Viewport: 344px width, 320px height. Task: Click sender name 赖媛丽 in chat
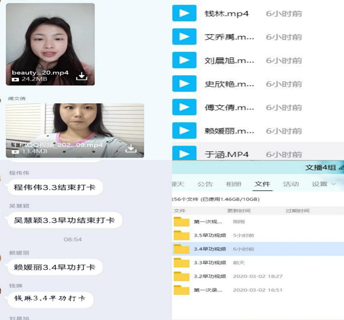[x=19, y=253]
